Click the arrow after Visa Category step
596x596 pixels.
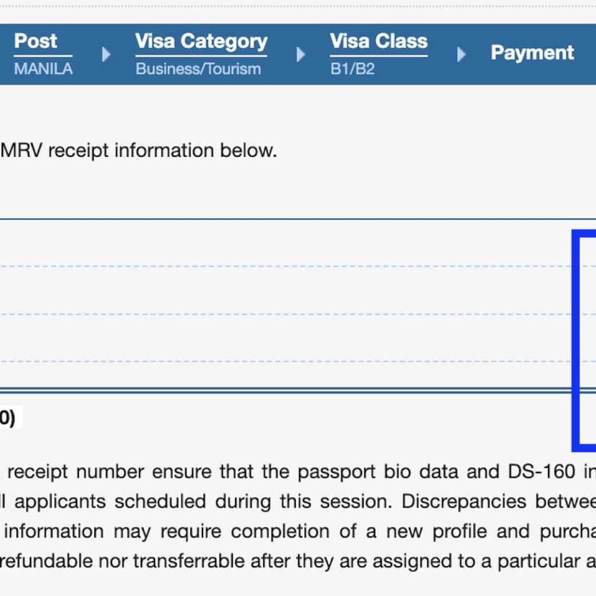point(301,55)
